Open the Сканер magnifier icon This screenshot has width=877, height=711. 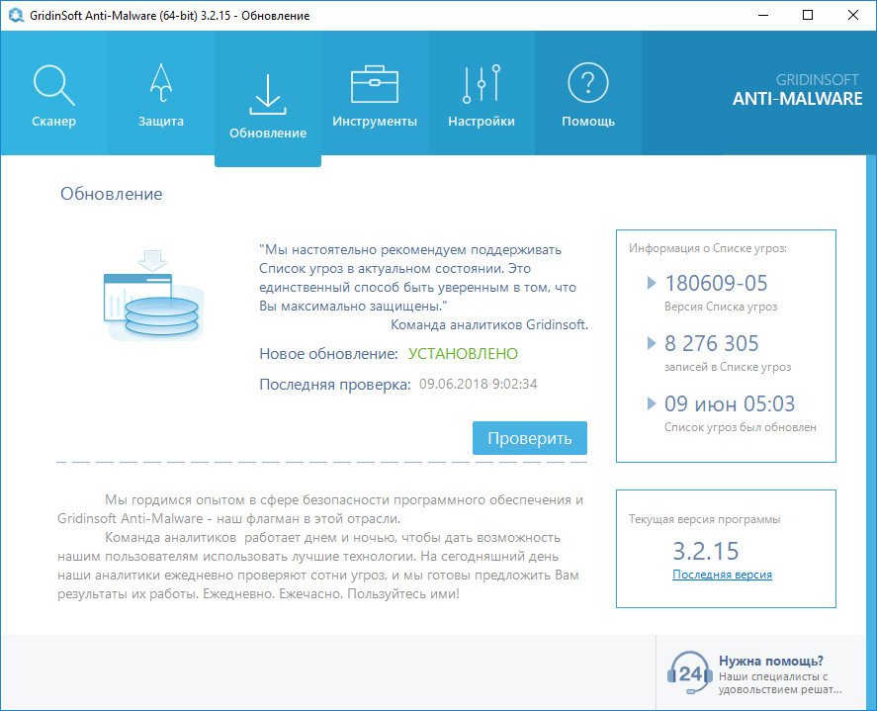(53, 85)
